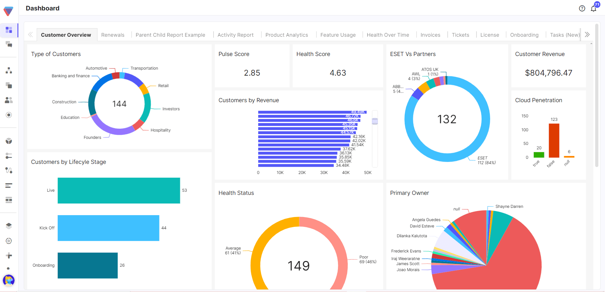Click the company logo at top left
This screenshot has height=292, width=605.
[9, 11]
